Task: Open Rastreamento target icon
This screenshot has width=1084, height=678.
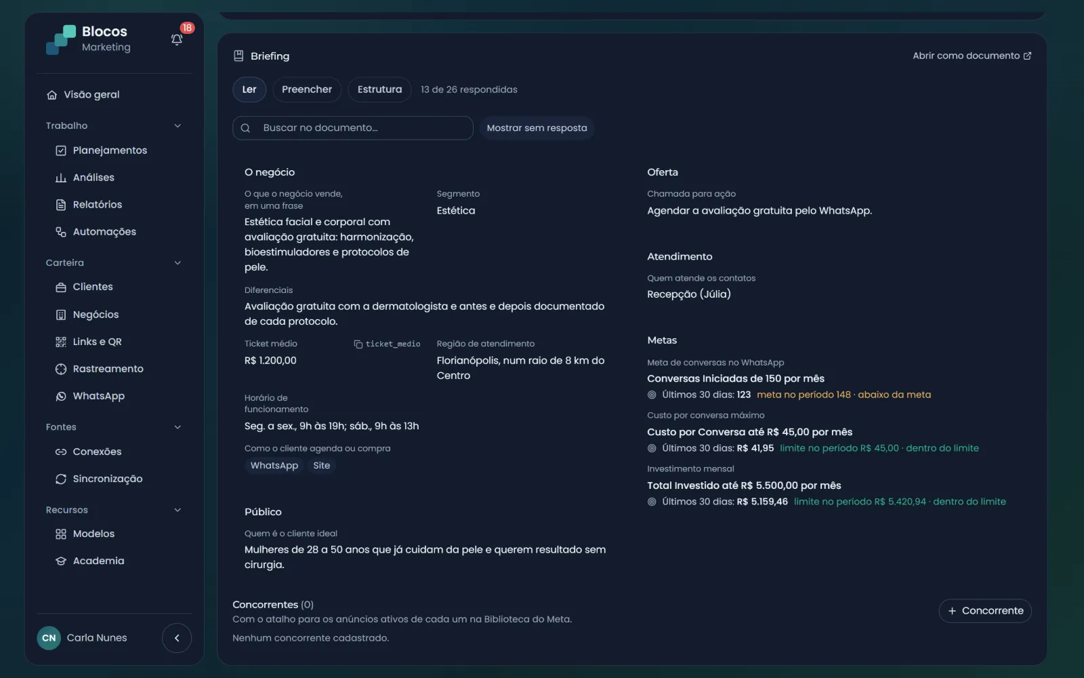Action: 61,369
